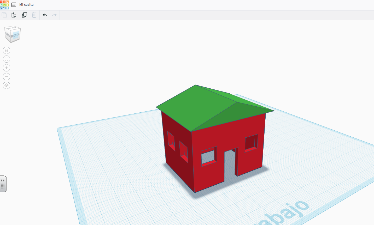The width and height of the screenshot is (374, 225).
Task: Click the Home view button
Action: click(6, 50)
